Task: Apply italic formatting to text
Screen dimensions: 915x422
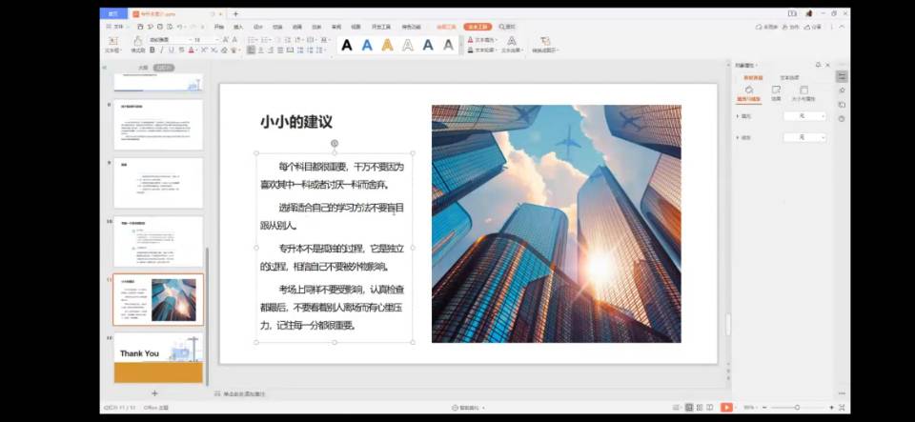Action: point(161,50)
